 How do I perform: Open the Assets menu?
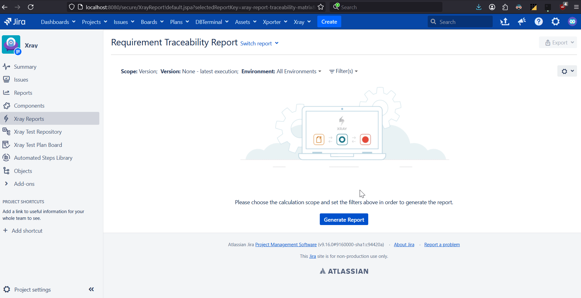coord(246,22)
